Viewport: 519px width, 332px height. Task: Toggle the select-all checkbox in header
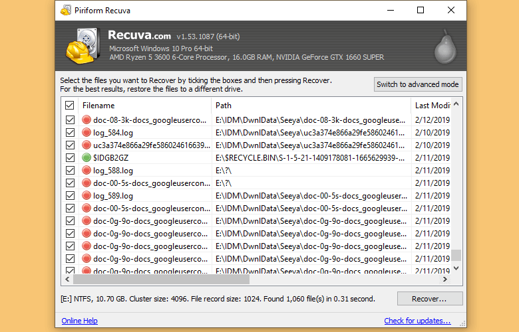pyautogui.click(x=69, y=106)
